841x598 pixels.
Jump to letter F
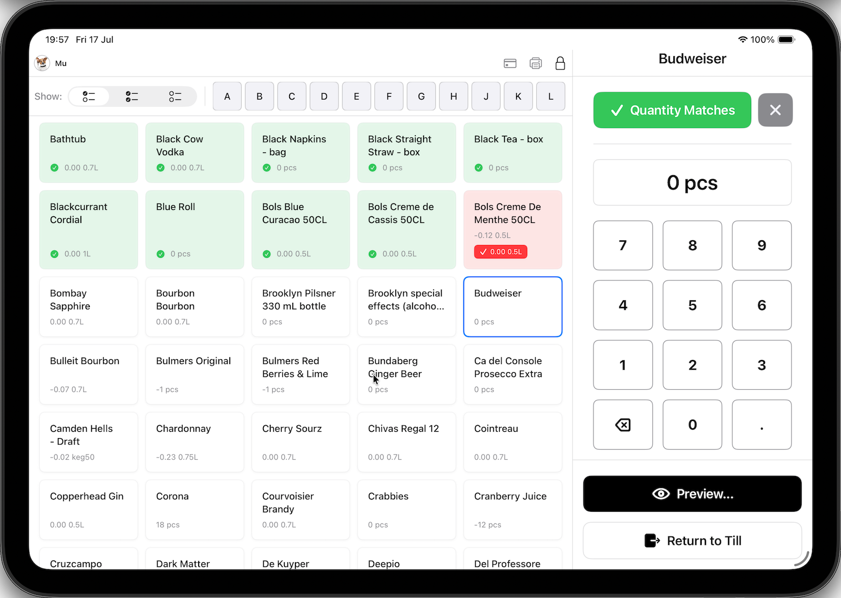coord(389,96)
